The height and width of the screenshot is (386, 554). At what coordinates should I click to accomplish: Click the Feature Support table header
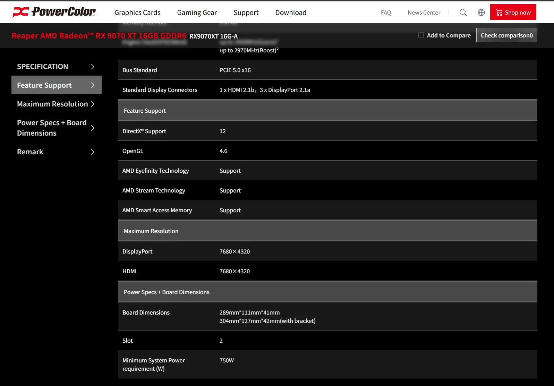pyautogui.click(x=145, y=111)
